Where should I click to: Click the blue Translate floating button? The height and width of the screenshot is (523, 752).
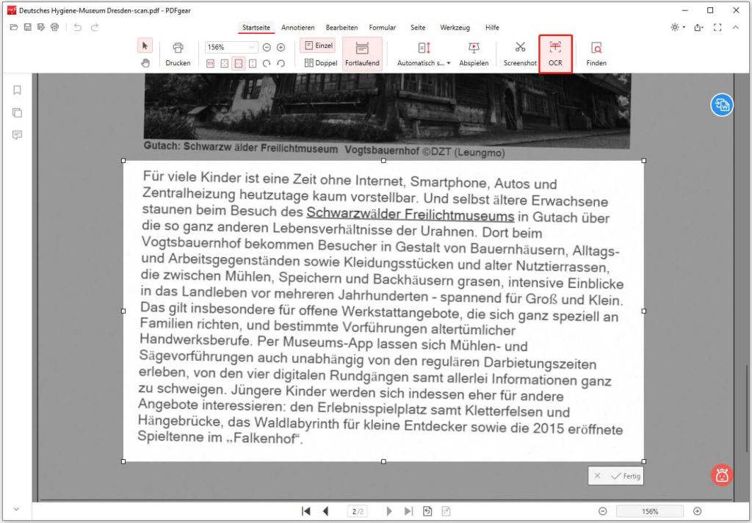(x=721, y=104)
